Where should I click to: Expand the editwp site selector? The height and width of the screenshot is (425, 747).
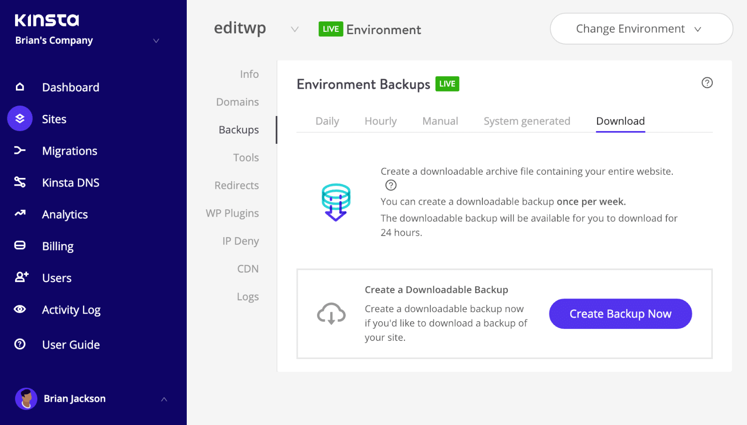pyautogui.click(x=295, y=29)
